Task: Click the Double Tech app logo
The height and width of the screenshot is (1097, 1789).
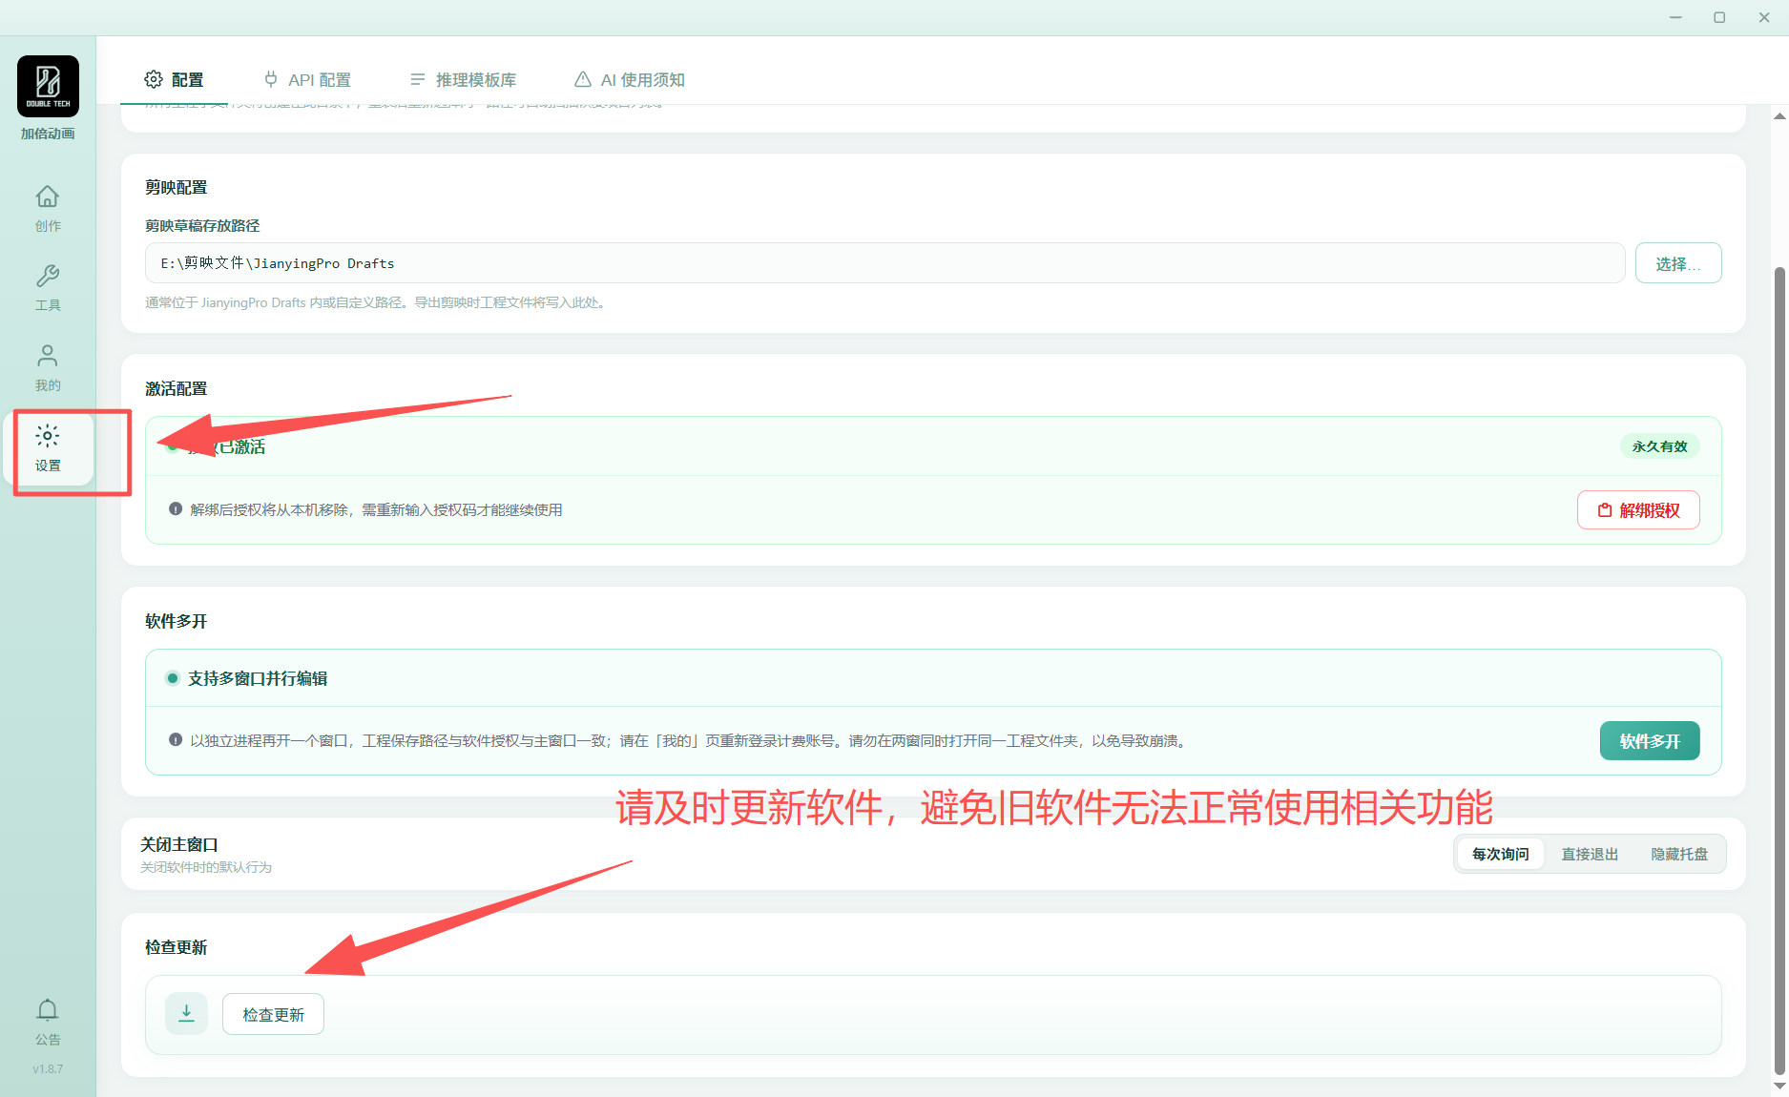Action: [48, 86]
